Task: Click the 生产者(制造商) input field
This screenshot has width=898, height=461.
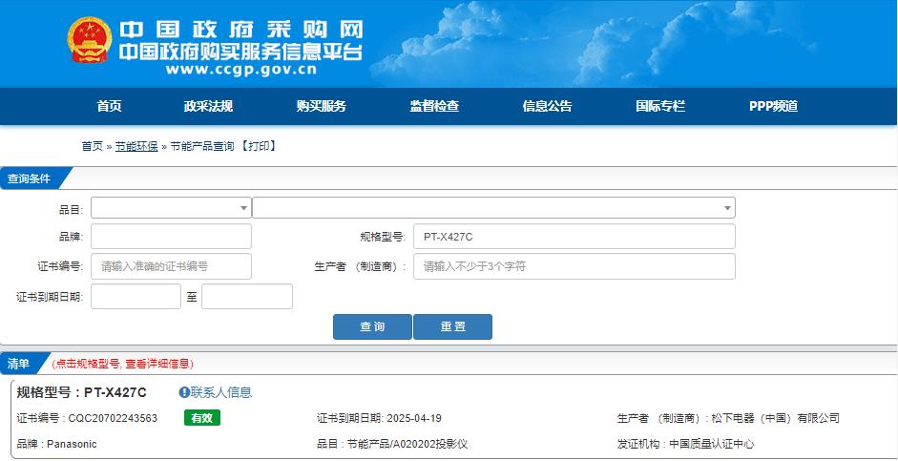Action: point(574,266)
